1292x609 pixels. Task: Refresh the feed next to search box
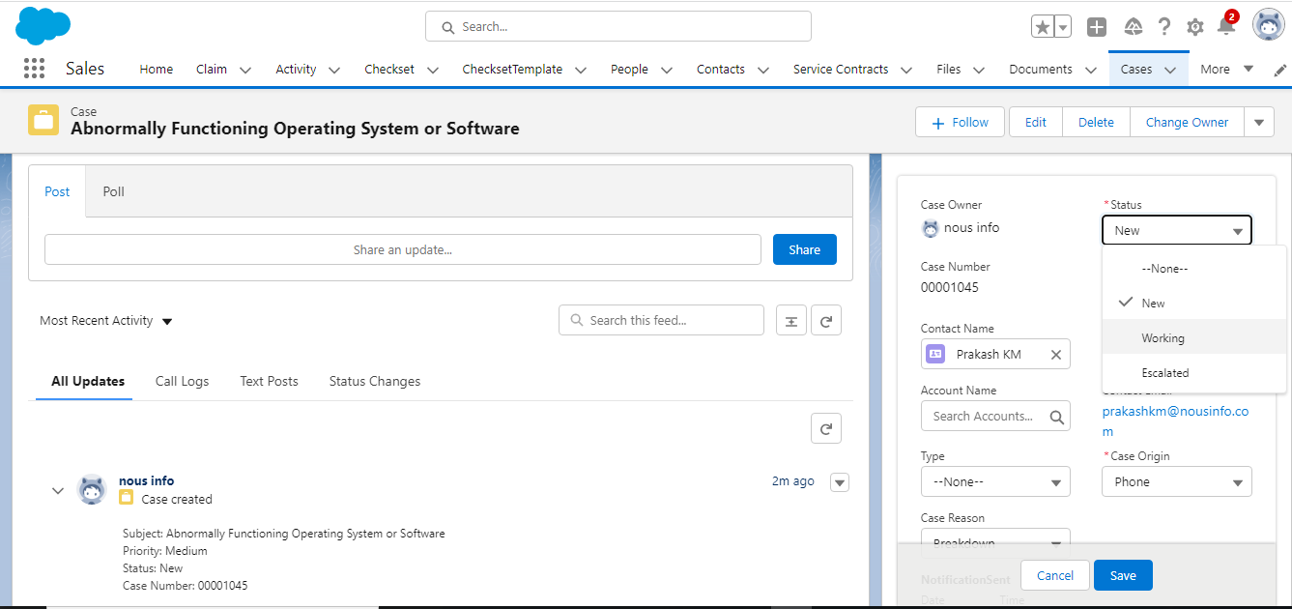(x=826, y=321)
